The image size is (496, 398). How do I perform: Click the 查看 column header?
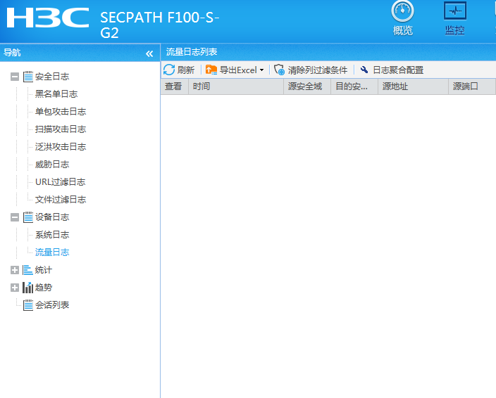tap(173, 86)
